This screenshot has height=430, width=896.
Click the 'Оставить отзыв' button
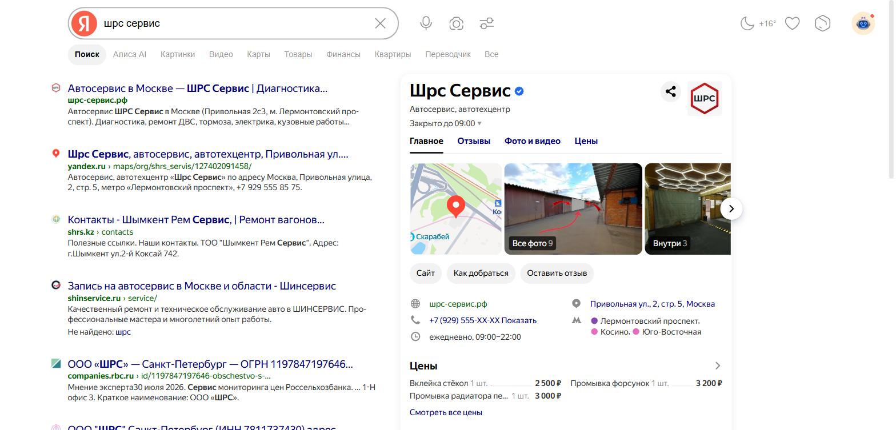557,273
